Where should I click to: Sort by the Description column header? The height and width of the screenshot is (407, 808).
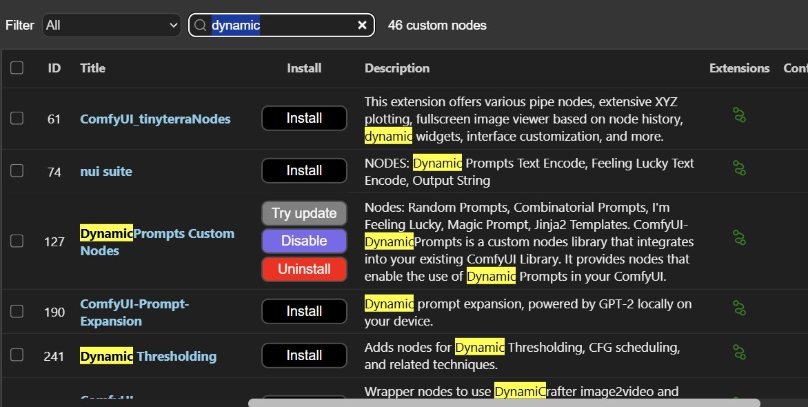[397, 68]
